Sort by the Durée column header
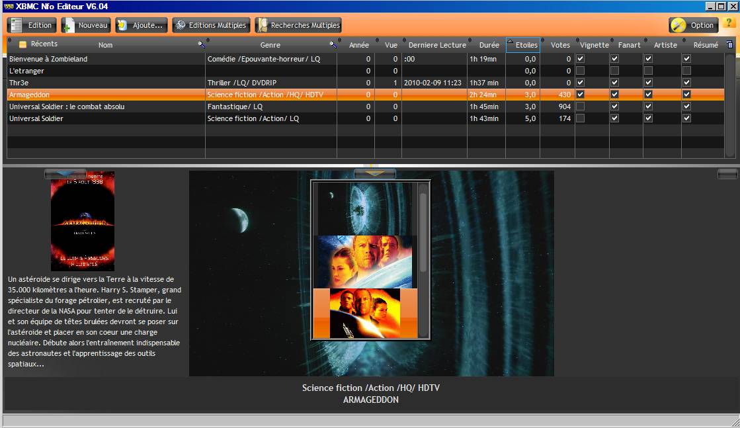 (x=489, y=45)
